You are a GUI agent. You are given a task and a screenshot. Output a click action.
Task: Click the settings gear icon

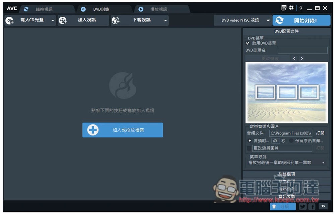(x=291, y=8)
